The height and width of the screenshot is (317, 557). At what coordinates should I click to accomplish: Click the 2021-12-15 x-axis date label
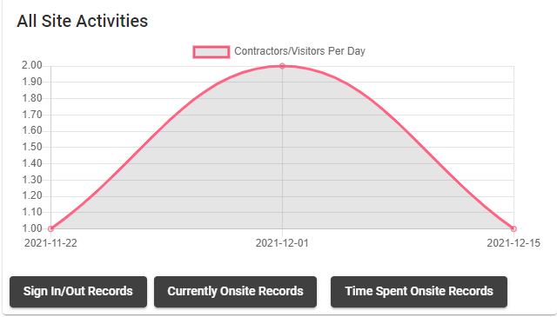(x=513, y=243)
